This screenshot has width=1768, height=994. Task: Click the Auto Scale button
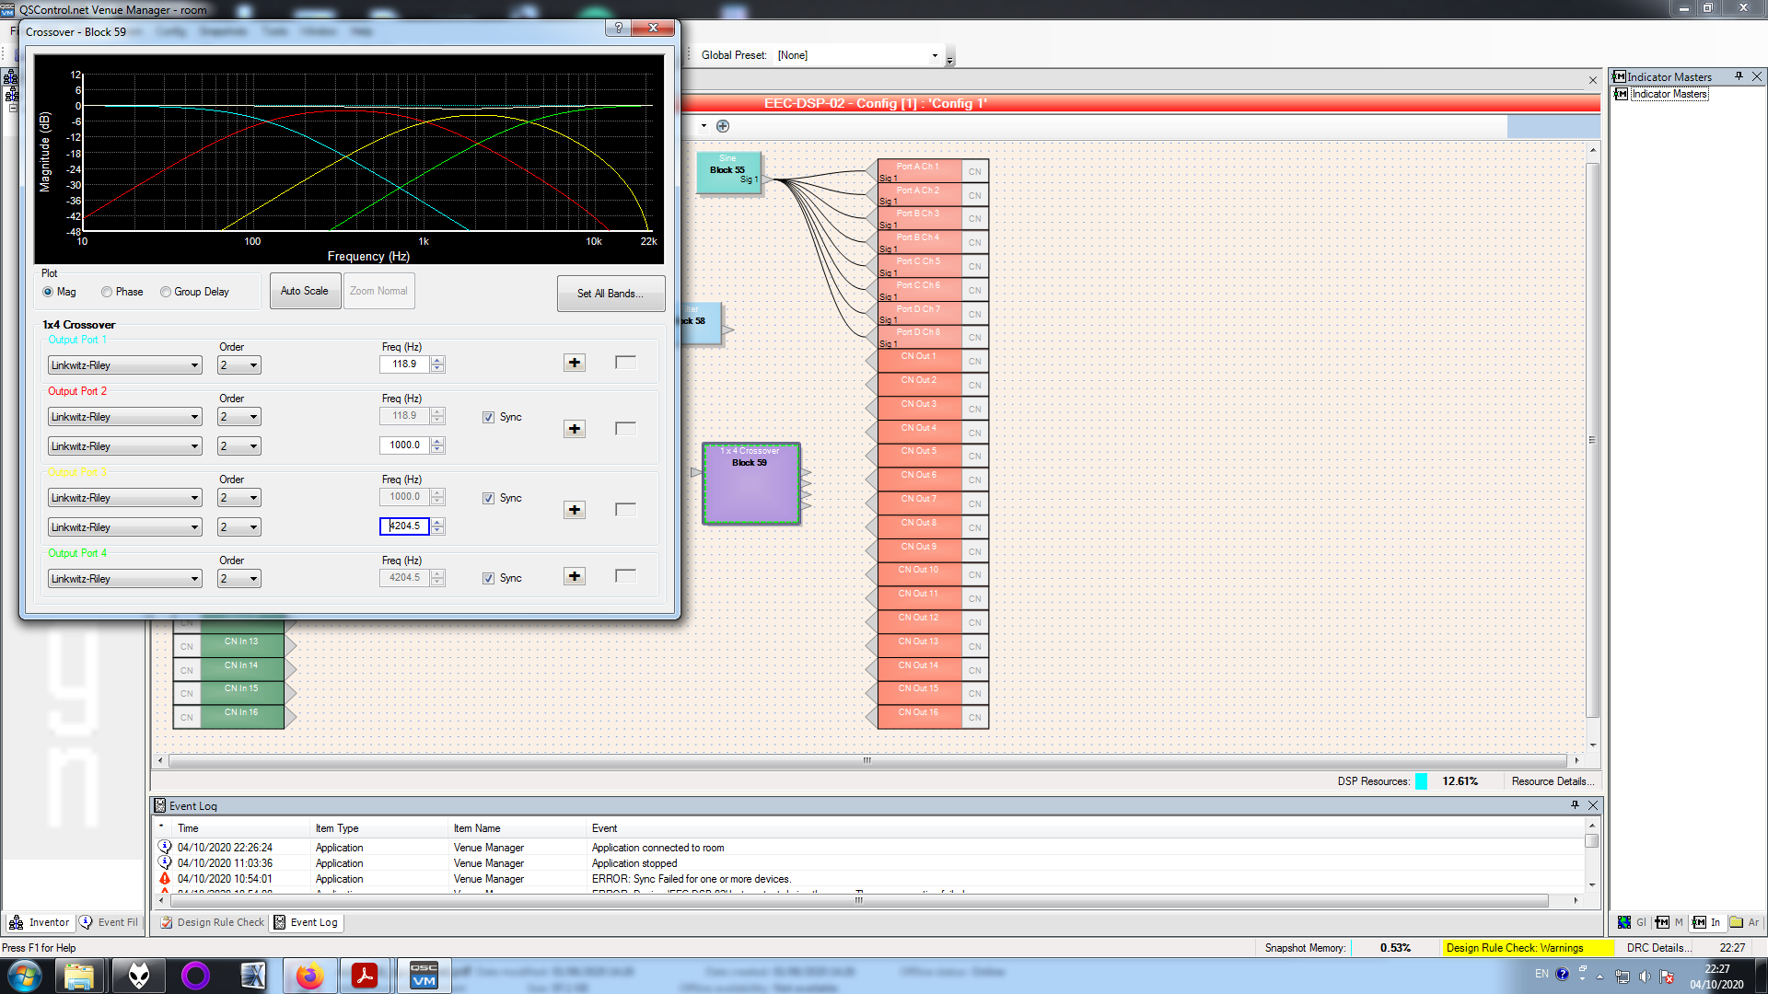coord(305,291)
